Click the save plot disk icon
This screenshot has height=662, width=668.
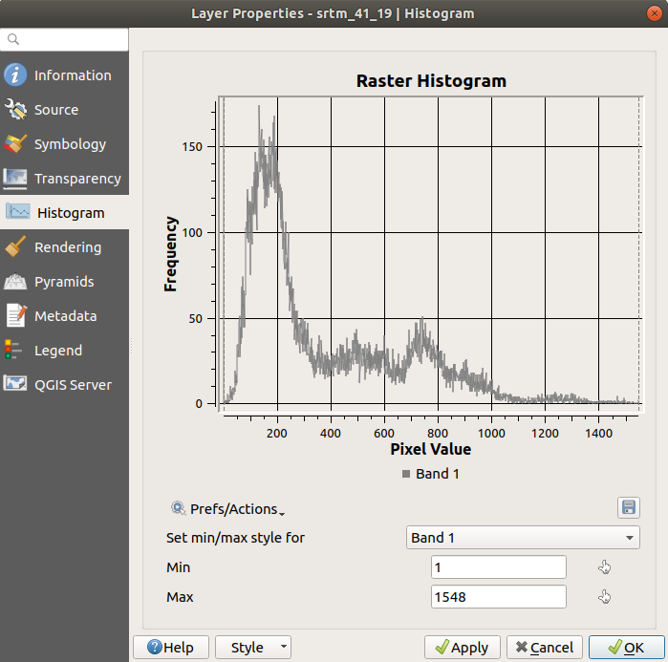(628, 507)
